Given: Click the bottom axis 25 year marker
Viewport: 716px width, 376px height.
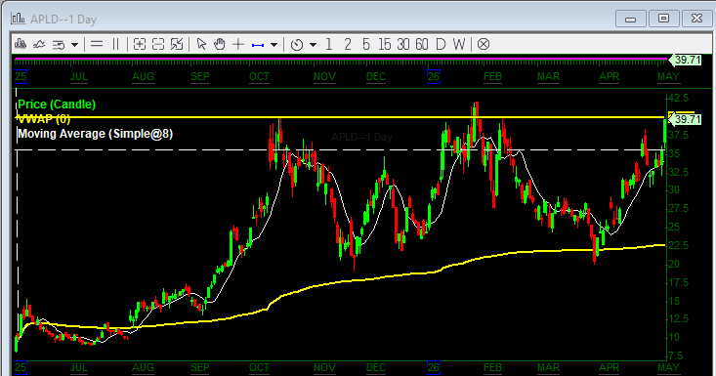Looking at the screenshot, I should point(21,367).
